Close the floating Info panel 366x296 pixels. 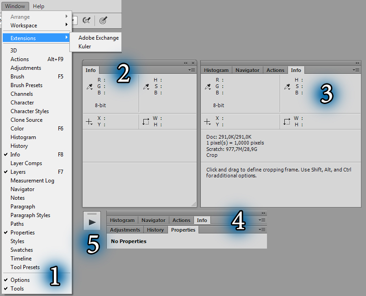pos(193,63)
